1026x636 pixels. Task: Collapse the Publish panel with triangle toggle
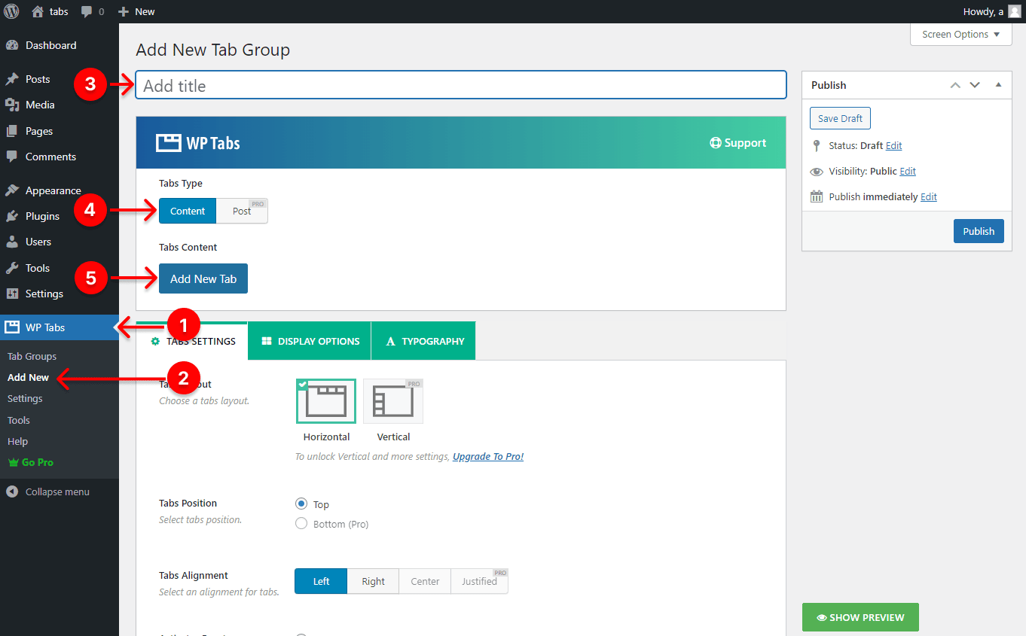tap(999, 85)
